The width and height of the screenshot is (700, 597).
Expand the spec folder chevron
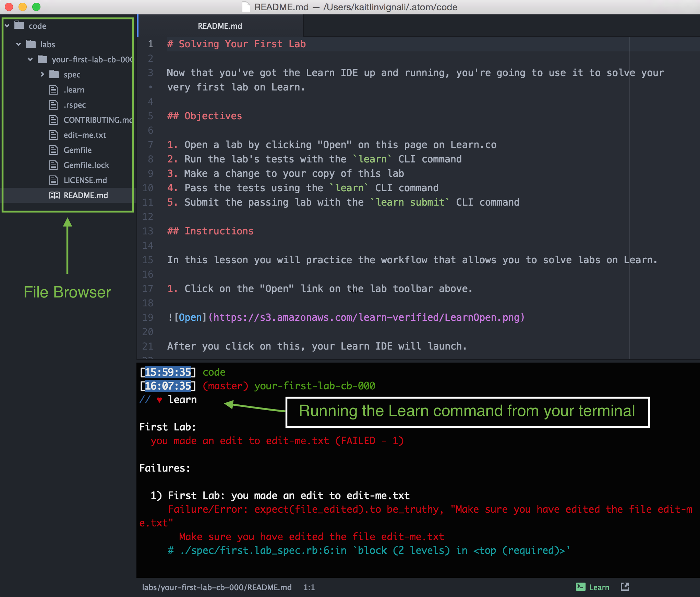pos(42,74)
